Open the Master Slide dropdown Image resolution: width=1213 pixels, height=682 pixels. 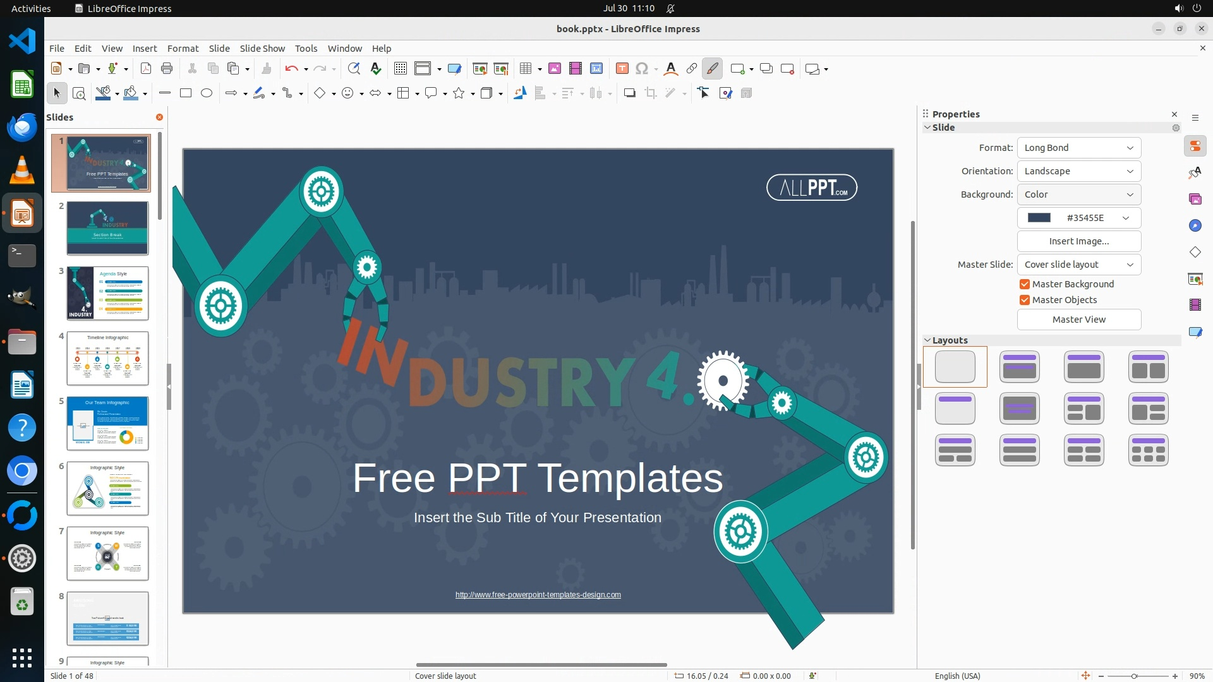1078,265
